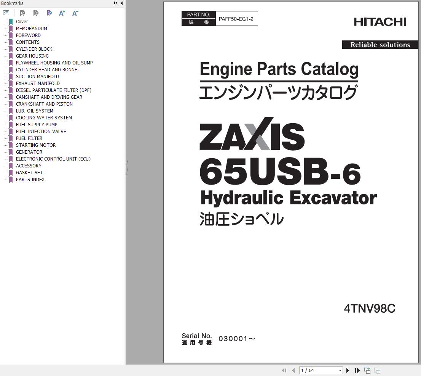Click the delete bookmark icon
The width and height of the screenshot is (421, 376).
tap(22, 13)
